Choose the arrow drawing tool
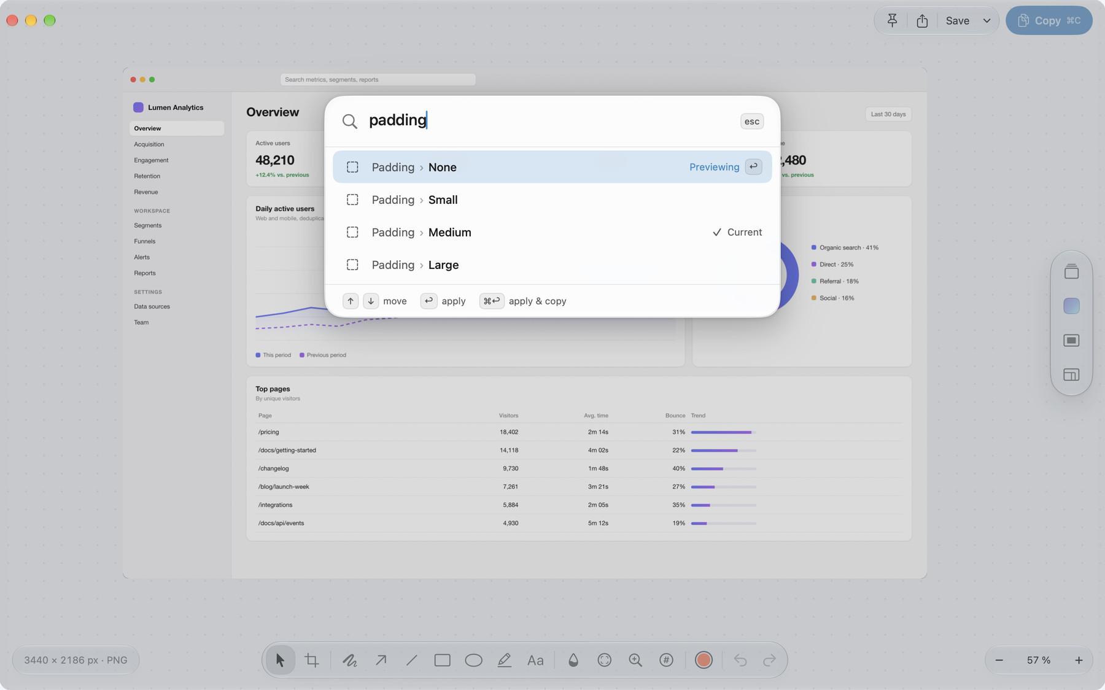The height and width of the screenshot is (690, 1105). pos(381,660)
